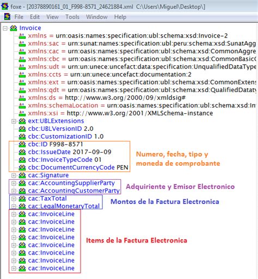Expand the cac:AccountingSupplierParty node
The image size is (258, 279).
point(14,183)
